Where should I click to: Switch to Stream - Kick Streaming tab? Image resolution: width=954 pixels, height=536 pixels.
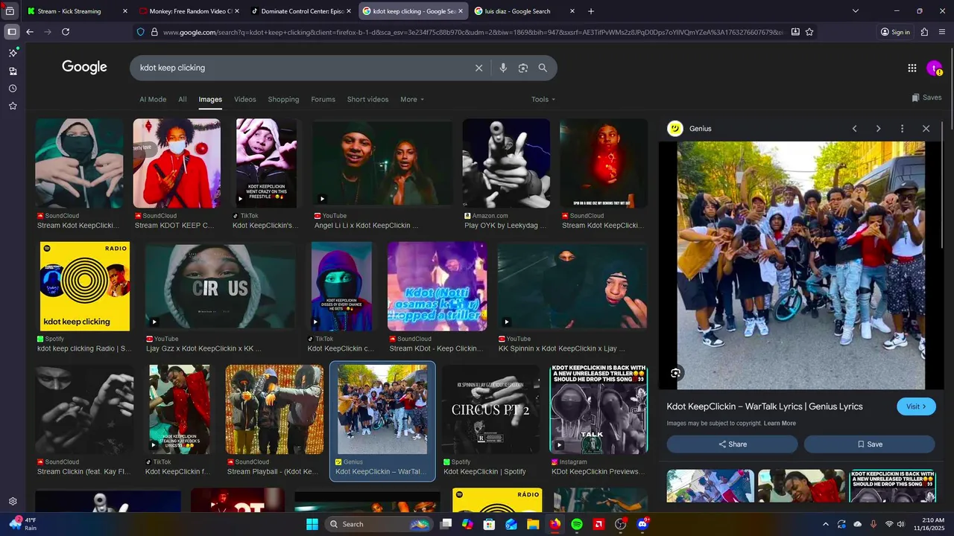(77, 11)
